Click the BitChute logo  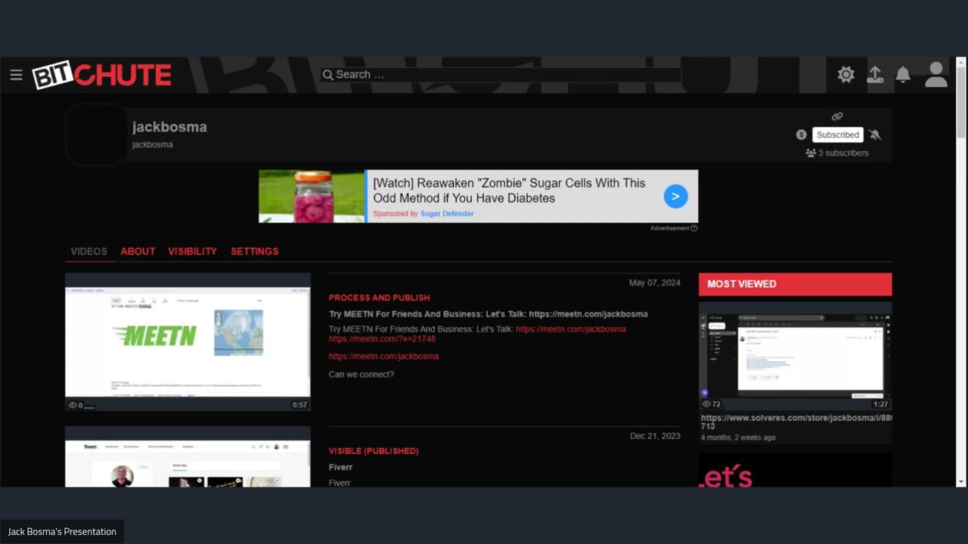[x=102, y=75]
